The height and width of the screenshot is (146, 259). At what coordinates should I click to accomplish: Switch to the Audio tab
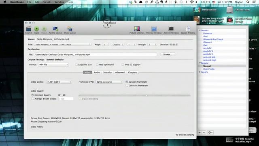point(97,72)
